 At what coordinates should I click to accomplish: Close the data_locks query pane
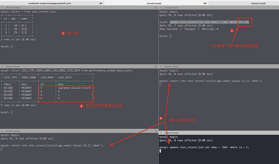(x=2, y=66)
